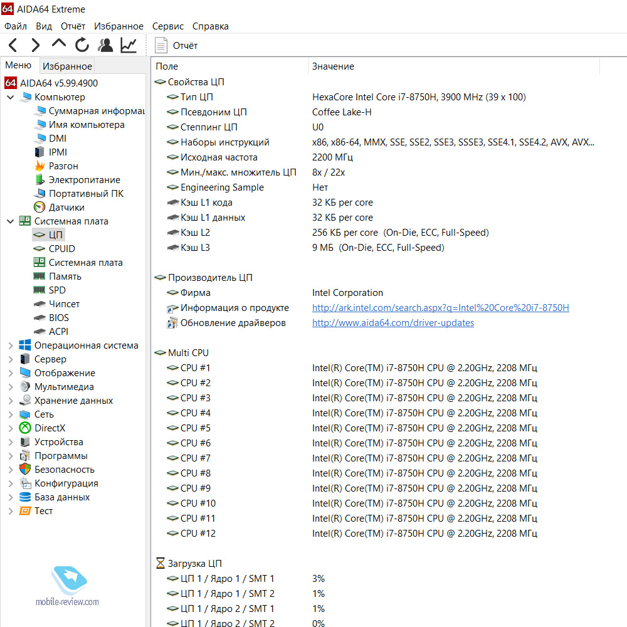
Task: Switch to the Избранное sidebar tab
Action: click(x=67, y=66)
